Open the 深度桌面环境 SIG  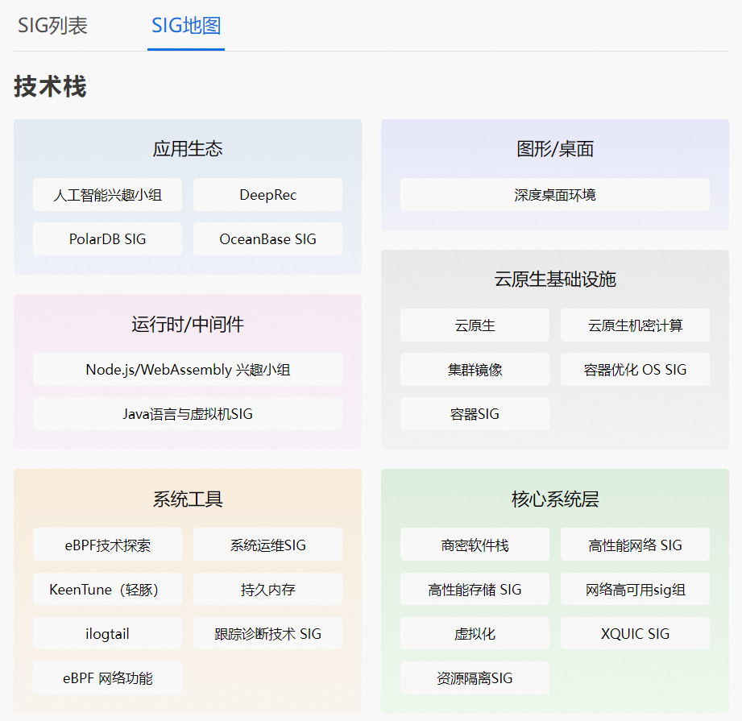click(x=554, y=193)
